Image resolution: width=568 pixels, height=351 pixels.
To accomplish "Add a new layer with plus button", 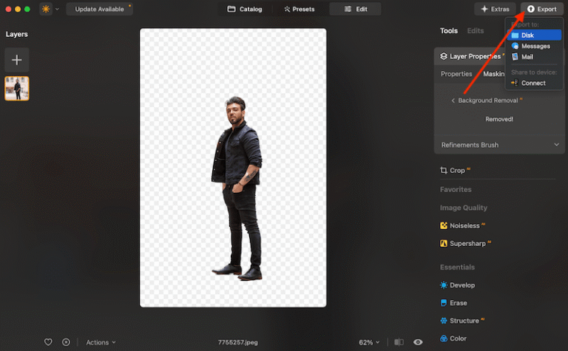I will pyautogui.click(x=17, y=60).
